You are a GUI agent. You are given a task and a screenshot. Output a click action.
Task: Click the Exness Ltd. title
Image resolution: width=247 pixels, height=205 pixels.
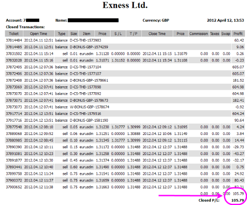[x=125, y=5]
